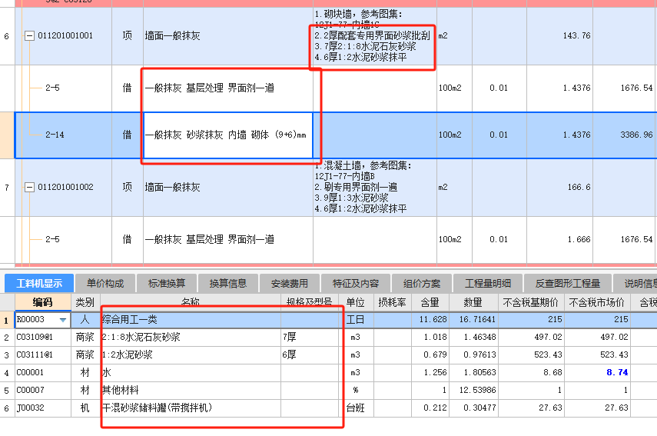
Task: Select the 其他材料 row name
Action: click(120, 391)
